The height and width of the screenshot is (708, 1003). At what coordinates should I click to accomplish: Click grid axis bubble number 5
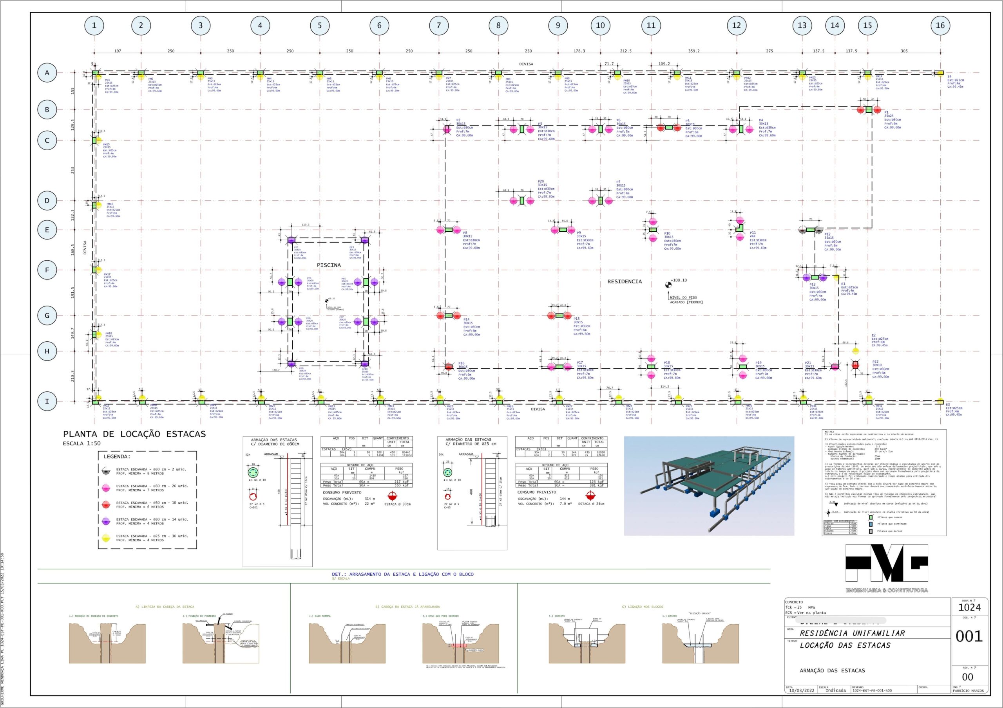(320, 25)
